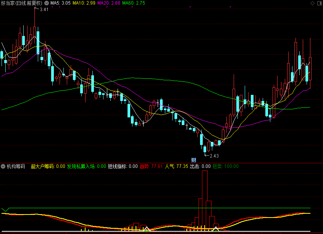Click the 发现私募入场: 0.00 value
The height and width of the screenshot is (234, 323).
pyautogui.click(x=87, y=166)
